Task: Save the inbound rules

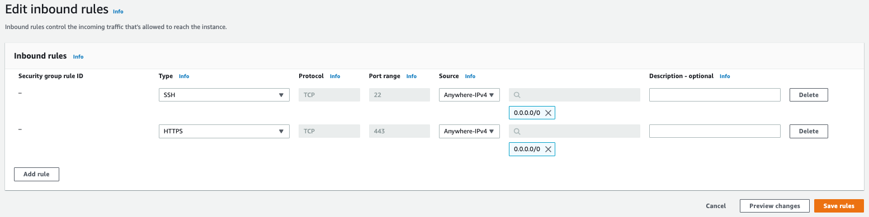Action: coord(839,206)
